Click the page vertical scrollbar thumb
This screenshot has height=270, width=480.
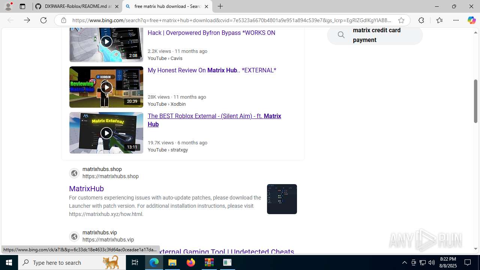click(475, 101)
